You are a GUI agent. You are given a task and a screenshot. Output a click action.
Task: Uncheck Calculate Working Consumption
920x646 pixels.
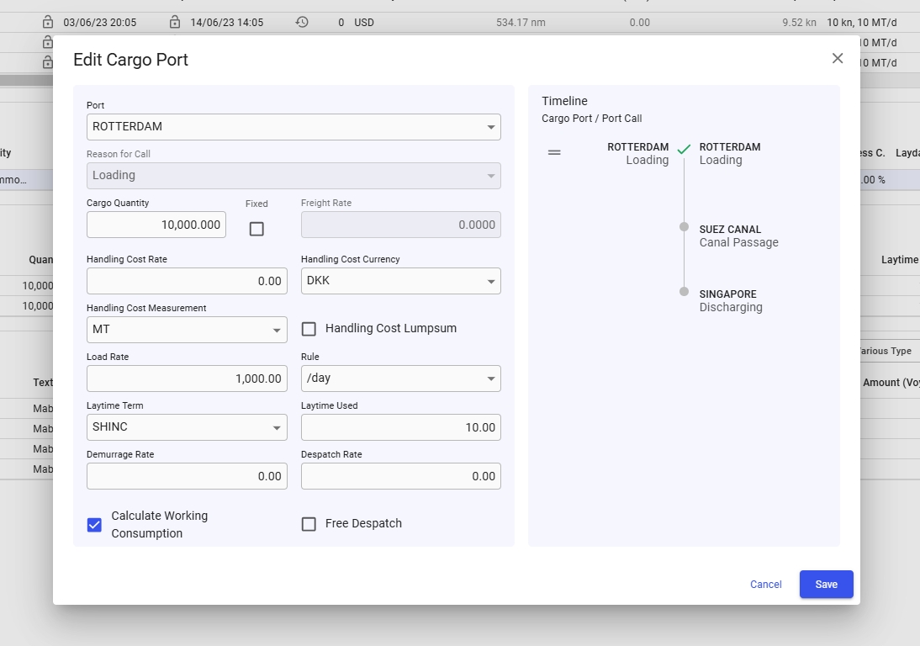[x=94, y=525]
